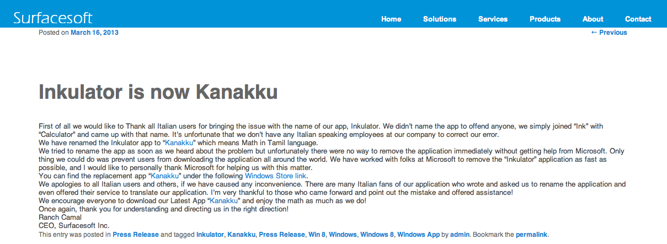Open the Home menu item
Image resolution: width=667 pixels, height=244 pixels.
click(x=391, y=19)
